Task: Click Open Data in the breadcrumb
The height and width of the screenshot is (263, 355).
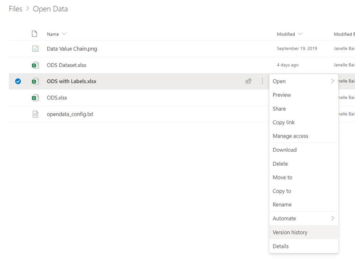Action: [x=50, y=9]
